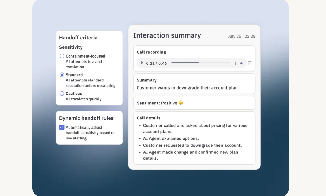Mute the call recording audio
Image resolution: width=326 pixels, height=196 pixels.
click(241, 63)
